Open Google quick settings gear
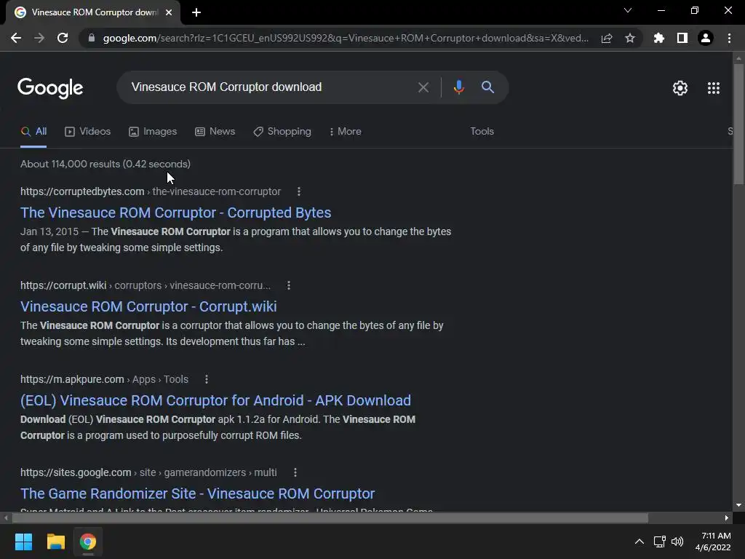The height and width of the screenshot is (559, 745). pos(680,88)
